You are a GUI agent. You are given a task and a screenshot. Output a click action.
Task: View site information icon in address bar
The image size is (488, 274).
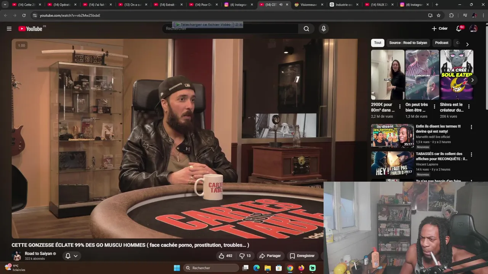[x=35, y=15]
